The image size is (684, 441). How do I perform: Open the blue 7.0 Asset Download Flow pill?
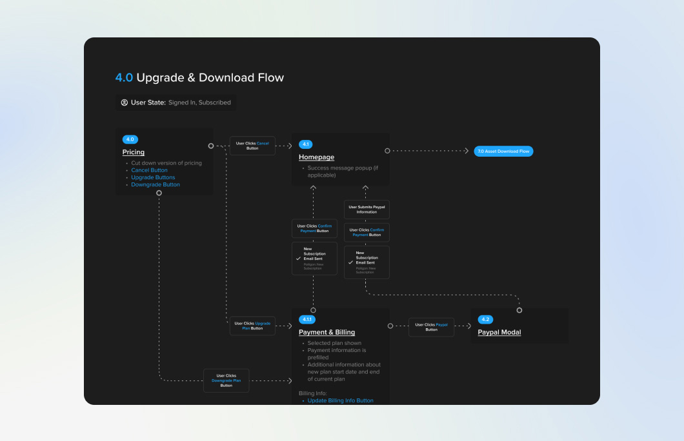[503, 151]
